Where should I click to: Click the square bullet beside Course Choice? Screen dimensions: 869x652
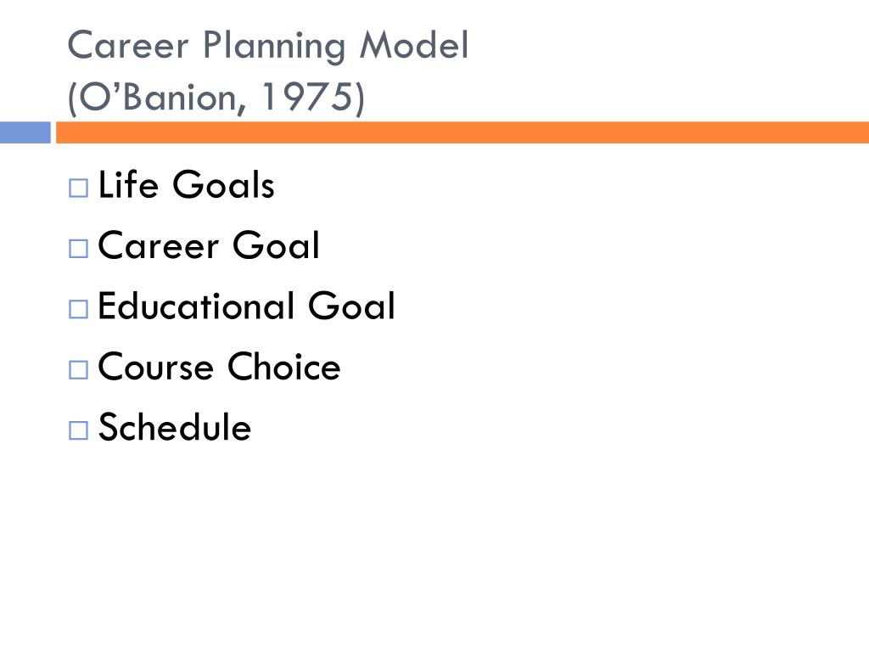tap(78, 370)
